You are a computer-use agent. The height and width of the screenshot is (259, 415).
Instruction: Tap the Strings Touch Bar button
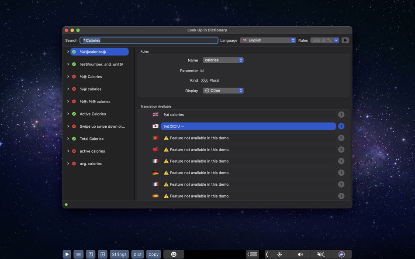[x=119, y=254]
